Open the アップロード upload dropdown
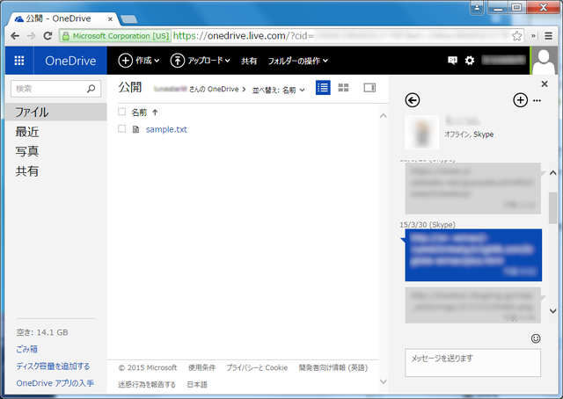The height and width of the screenshot is (399, 563). pos(201,61)
